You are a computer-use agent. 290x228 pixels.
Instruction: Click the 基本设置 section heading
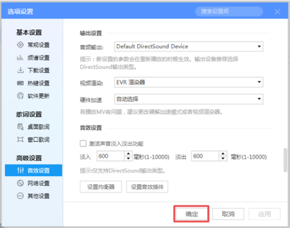pyautogui.click(x=29, y=32)
